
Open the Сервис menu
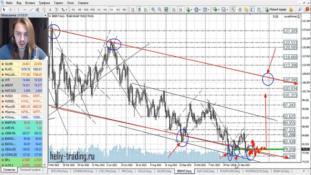58,3
